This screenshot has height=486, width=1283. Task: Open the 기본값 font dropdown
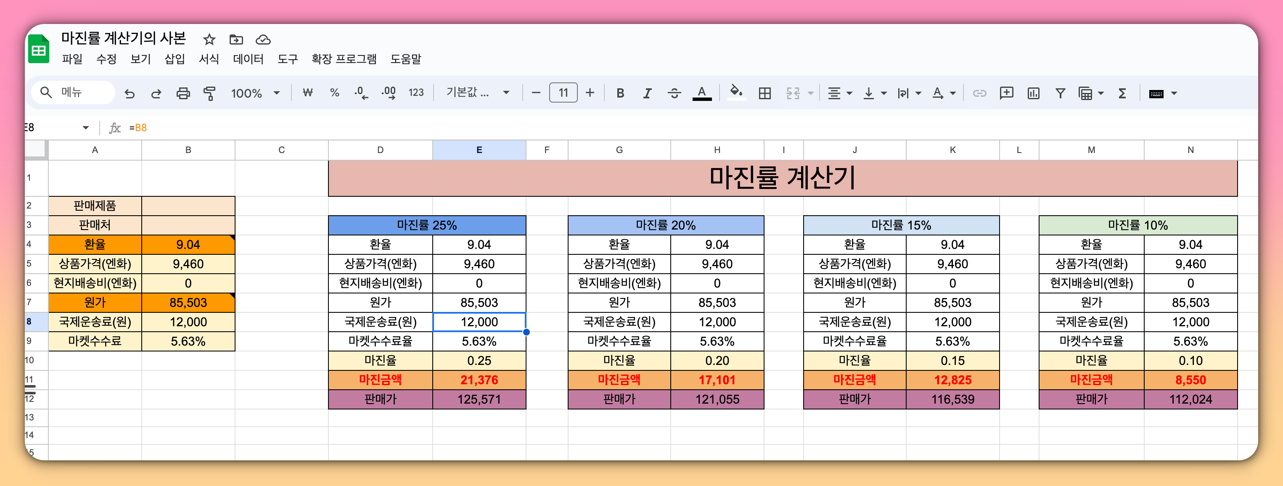tap(477, 92)
